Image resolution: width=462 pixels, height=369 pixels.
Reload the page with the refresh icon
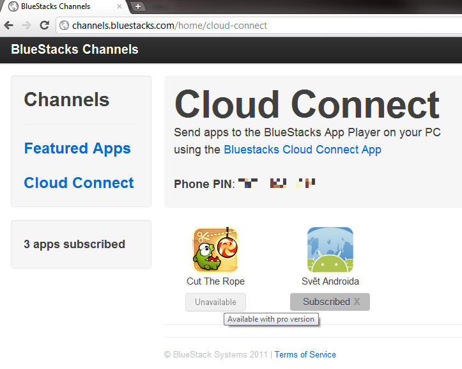[x=45, y=26]
